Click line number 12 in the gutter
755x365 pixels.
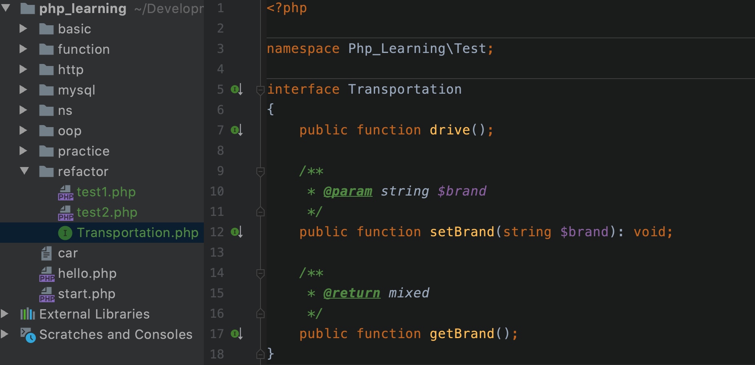pos(217,232)
